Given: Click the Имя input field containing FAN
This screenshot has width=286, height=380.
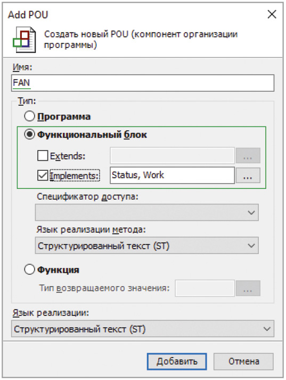Looking at the screenshot, I should tap(143, 83).
